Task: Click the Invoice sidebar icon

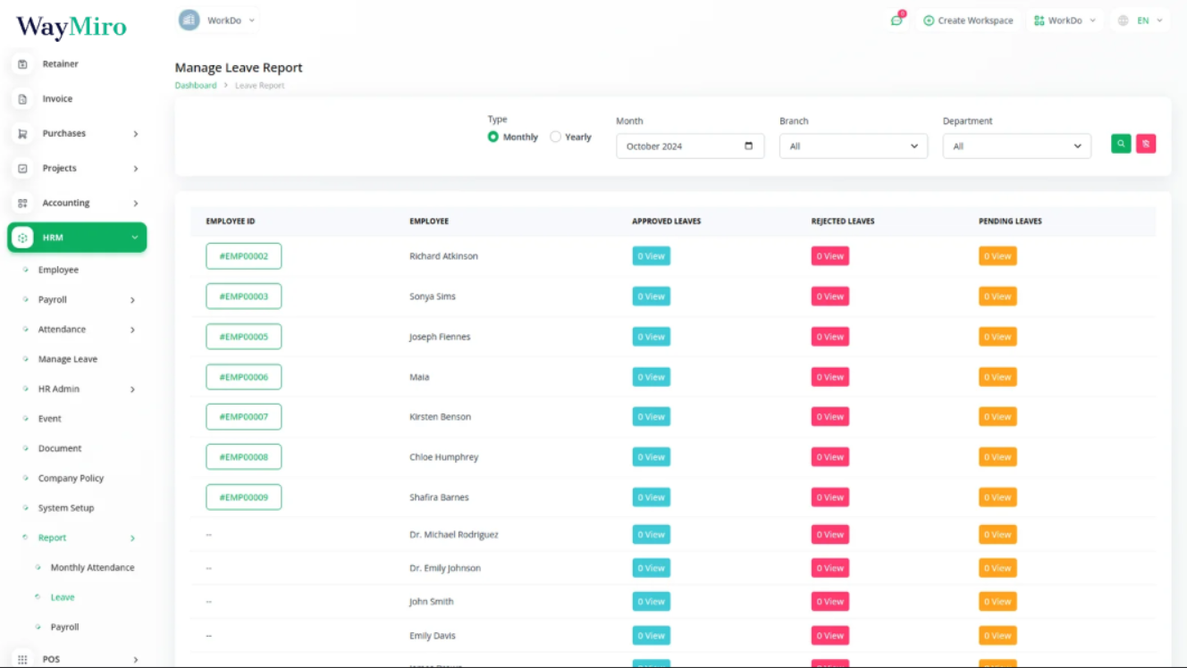Action: [23, 99]
